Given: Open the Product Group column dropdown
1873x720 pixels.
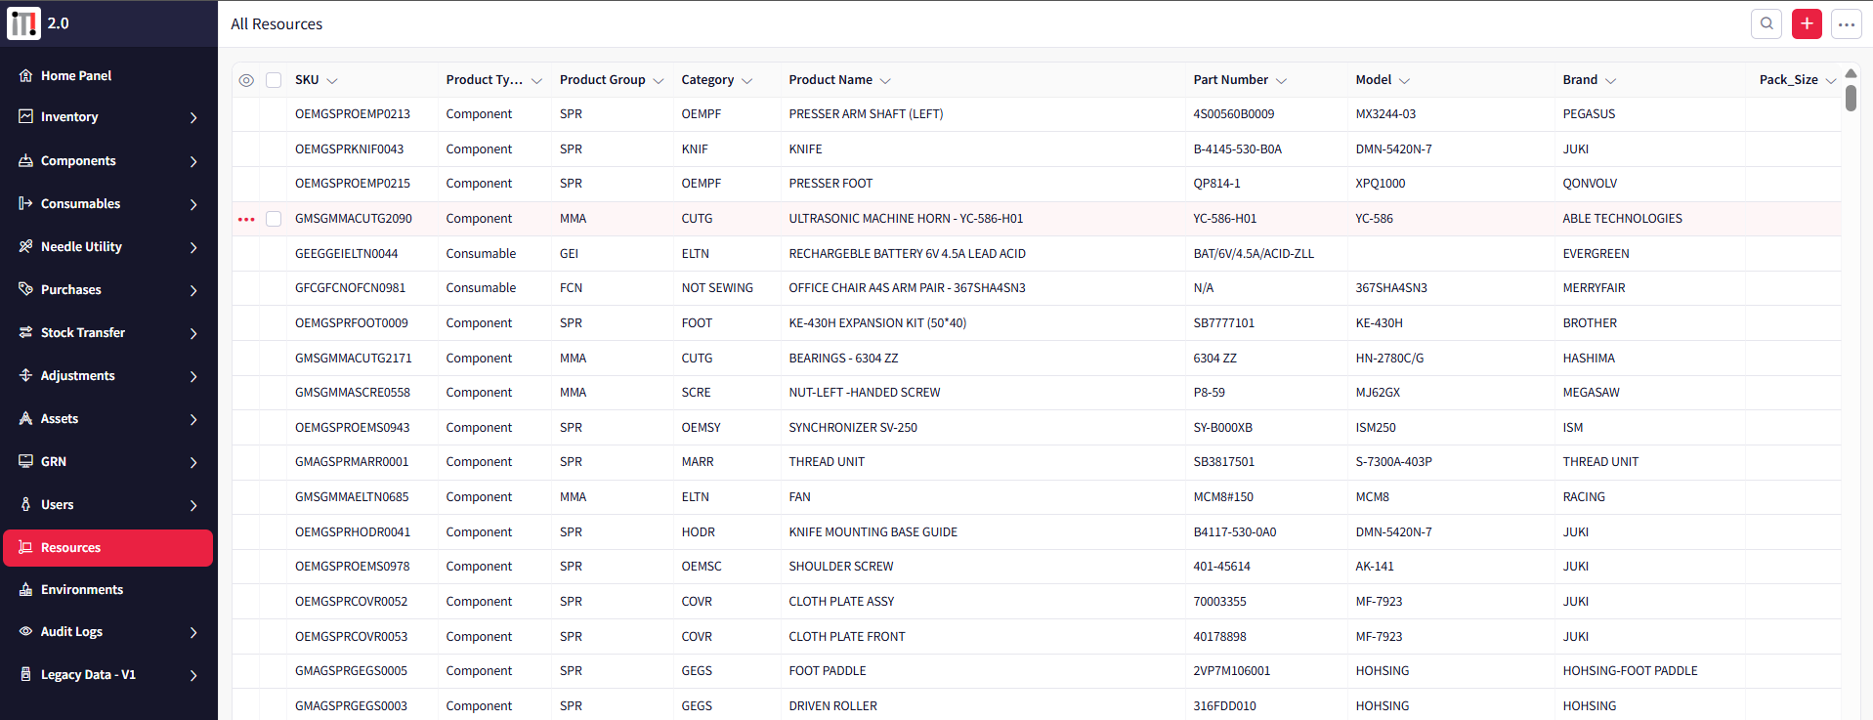Looking at the screenshot, I should (x=659, y=81).
